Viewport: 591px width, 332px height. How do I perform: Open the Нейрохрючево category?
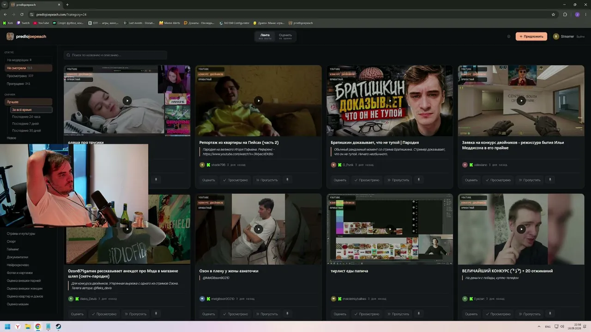click(x=18, y=265)
